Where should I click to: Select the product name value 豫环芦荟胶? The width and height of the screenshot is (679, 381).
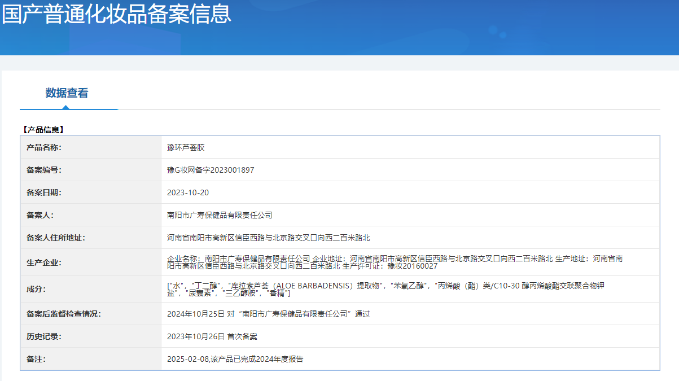coord(186,147)
